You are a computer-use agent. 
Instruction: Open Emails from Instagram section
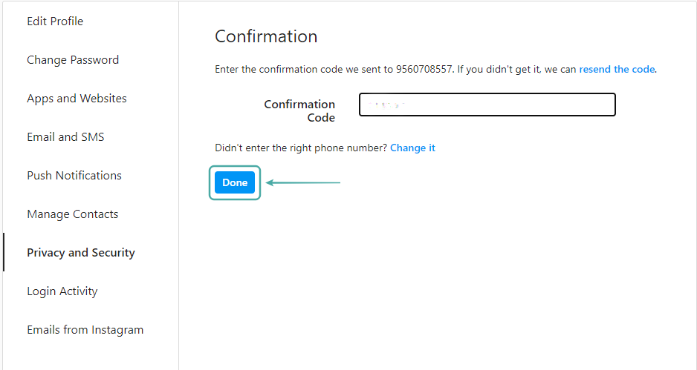85,330
